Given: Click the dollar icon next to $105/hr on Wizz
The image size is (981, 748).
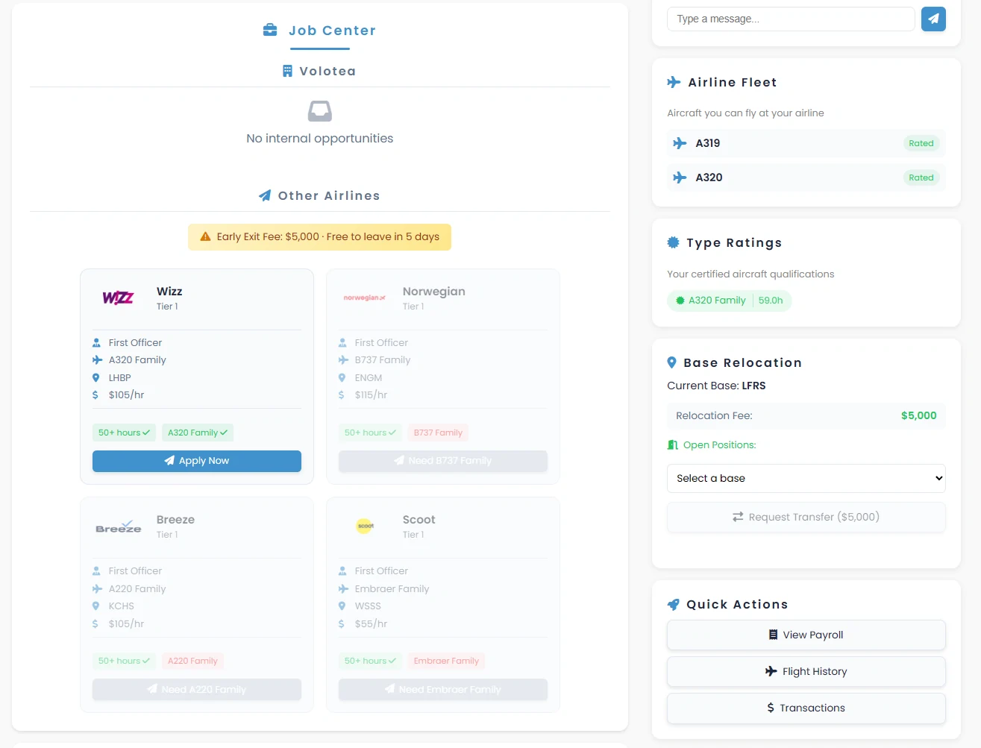Looking at the screenshot, I should click(x=95, y=395).
